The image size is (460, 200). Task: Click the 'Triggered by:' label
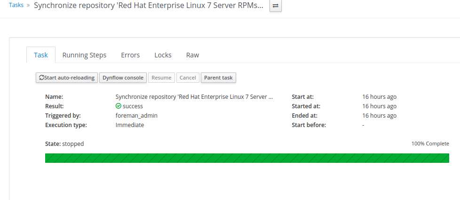[63, 116]
